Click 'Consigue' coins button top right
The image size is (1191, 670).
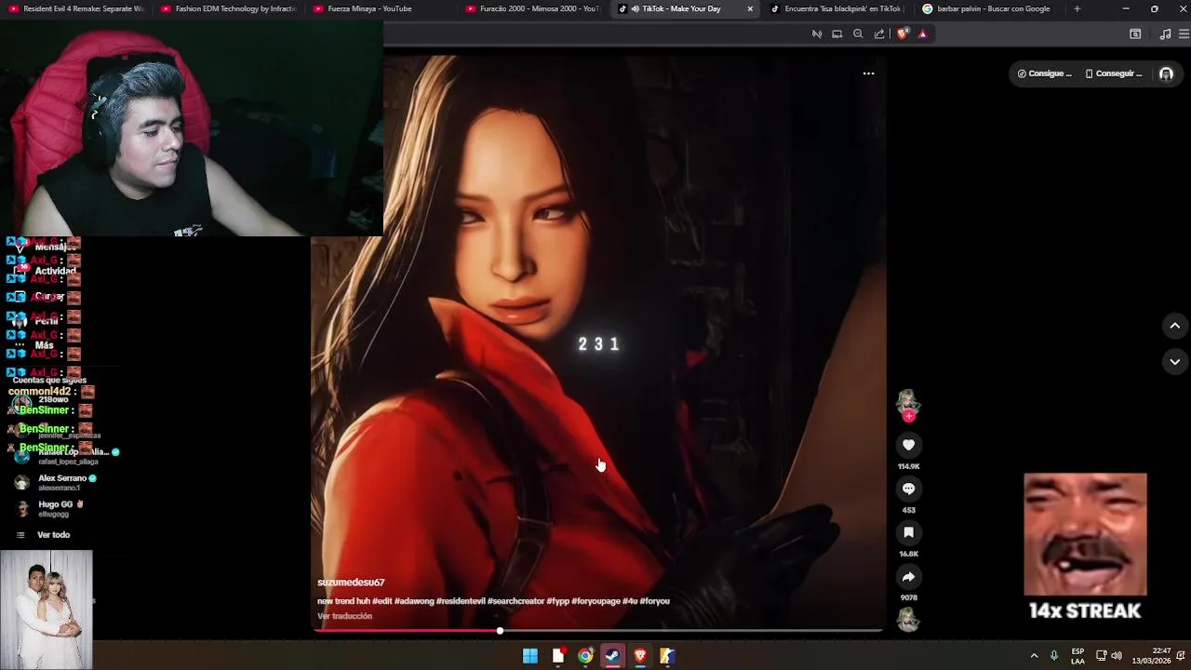[1045, 74]
